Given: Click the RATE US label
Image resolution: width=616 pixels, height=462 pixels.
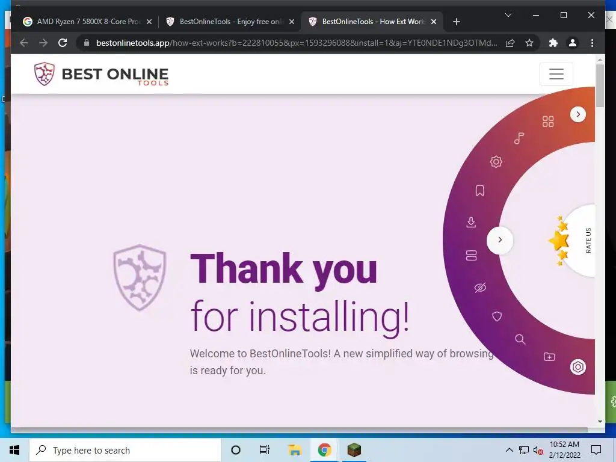Looking at the screenshot, I should 588,240.
